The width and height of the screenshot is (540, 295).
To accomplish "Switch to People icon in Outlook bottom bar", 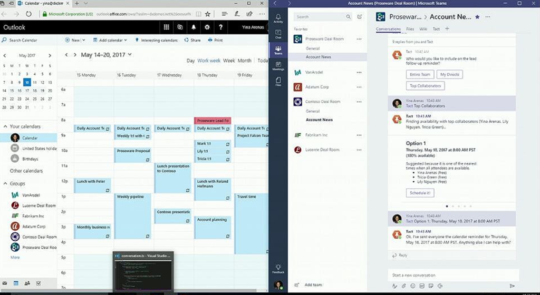I will (x=27, y=283).
